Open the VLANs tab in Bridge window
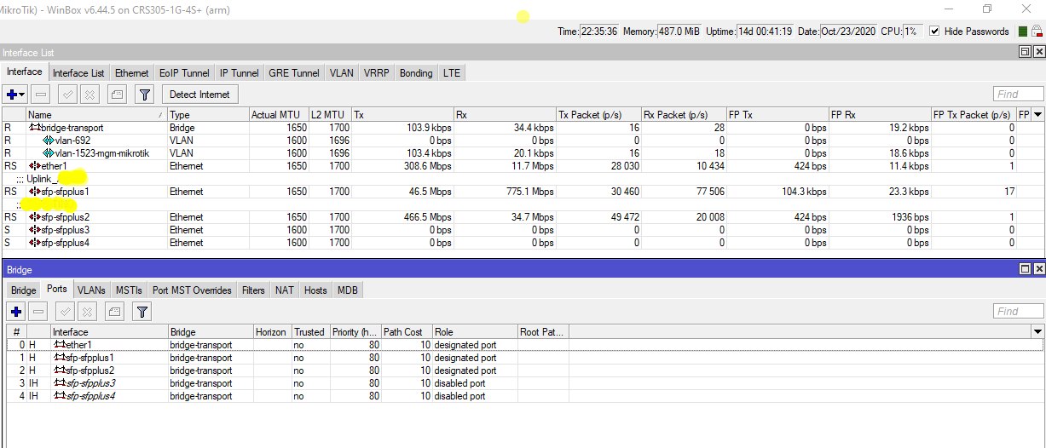 coord(91,290)
